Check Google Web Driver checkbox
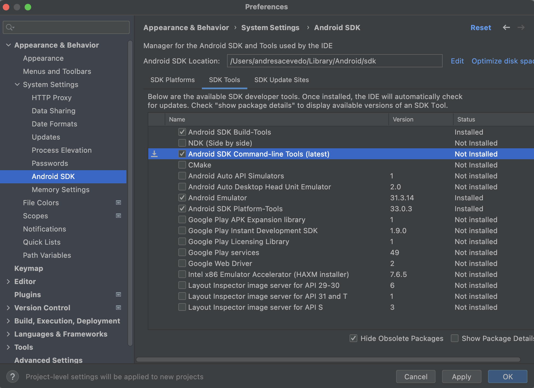534x388 pixels. [182, 263]
